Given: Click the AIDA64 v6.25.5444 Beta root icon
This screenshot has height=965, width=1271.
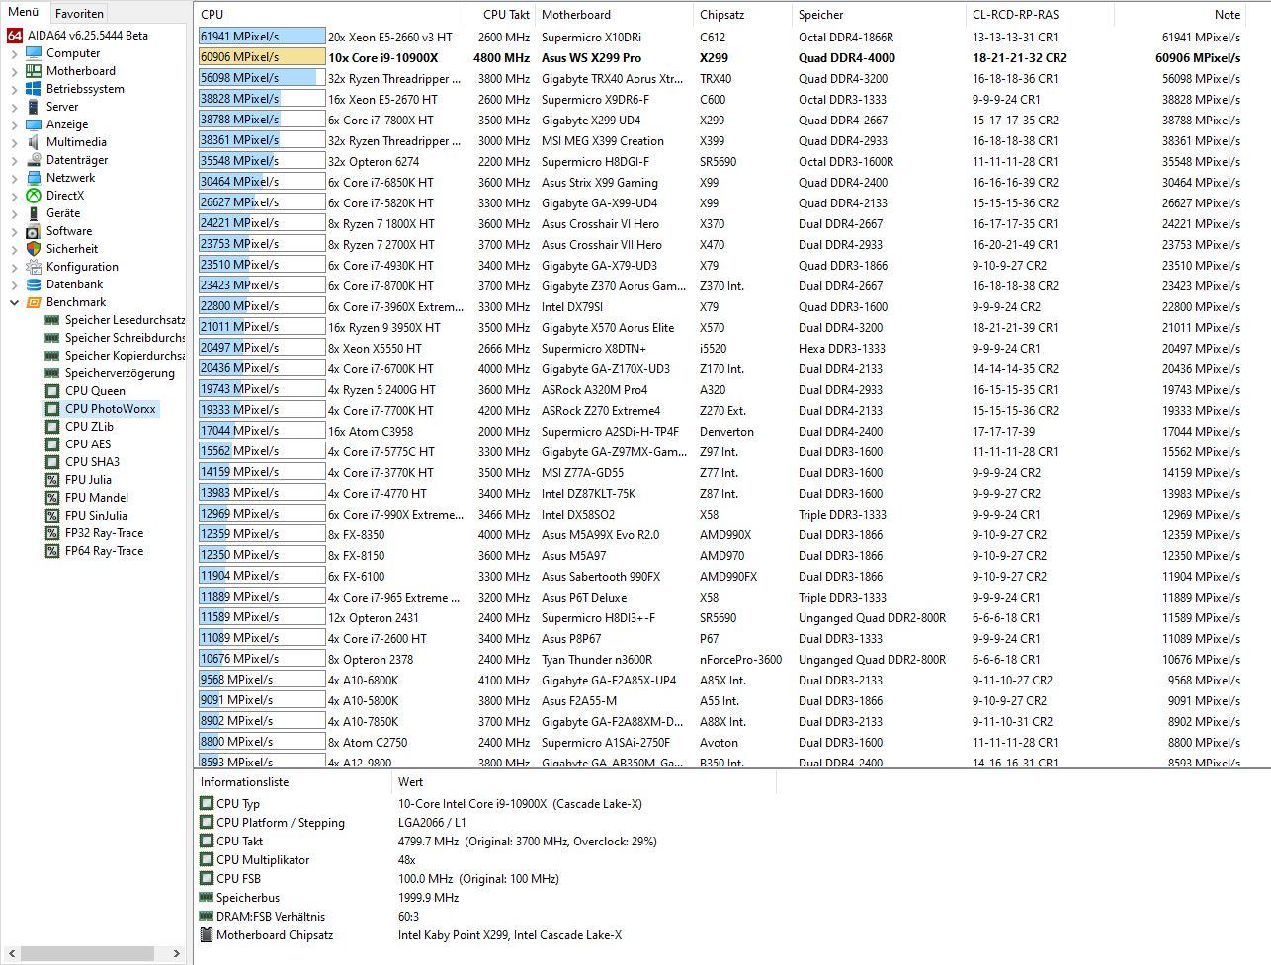Looking at the screenshot, I should pyautogui.click(x=15, y=36).
